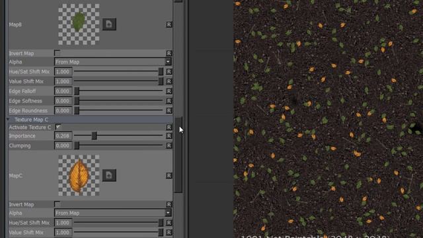Click the properties panel vertical scrollbar thumb
Viewport: 423px width, 238px height.
[178, 155]
